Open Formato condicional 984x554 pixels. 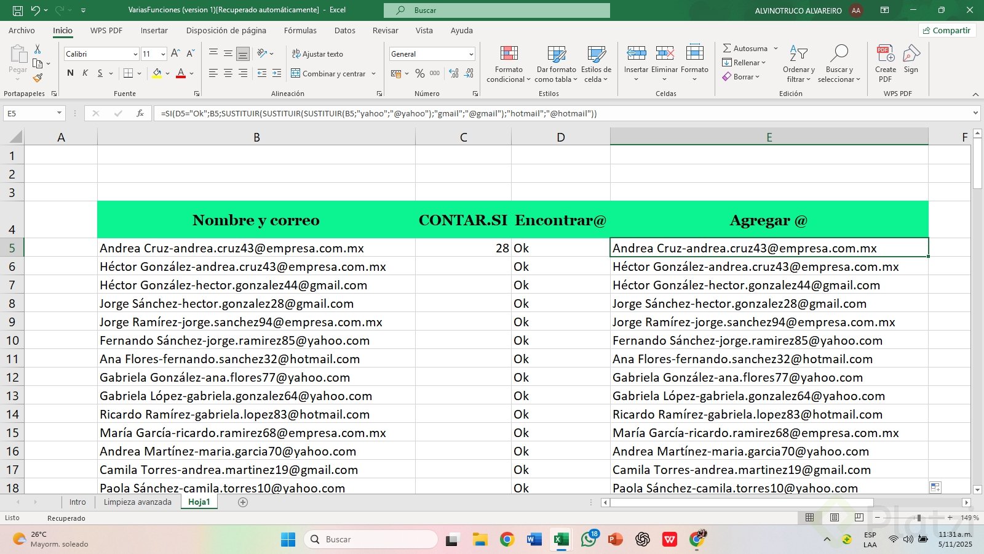pyautogui.click(x=509, y=64)
